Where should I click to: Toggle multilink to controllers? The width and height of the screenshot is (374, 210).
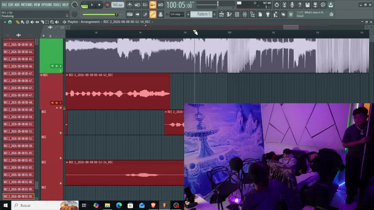[x=153, y=14]
